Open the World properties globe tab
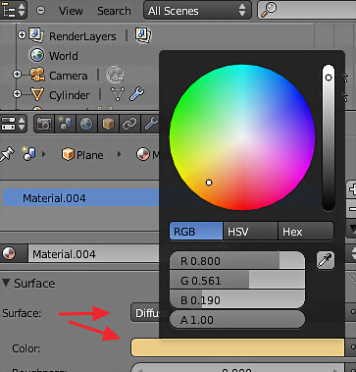Image resolution: width=356 pixels, height=372 pixels. click(x=86, y=124)
